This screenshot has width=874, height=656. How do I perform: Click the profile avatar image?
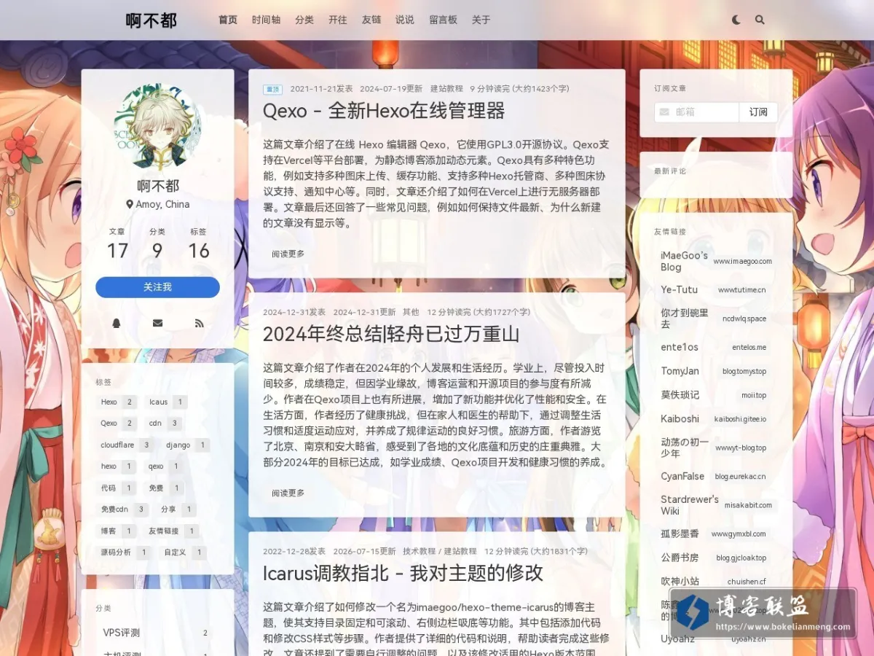click(158, 127)
